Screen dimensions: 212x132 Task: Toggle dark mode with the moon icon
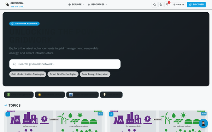coord(161,5)
